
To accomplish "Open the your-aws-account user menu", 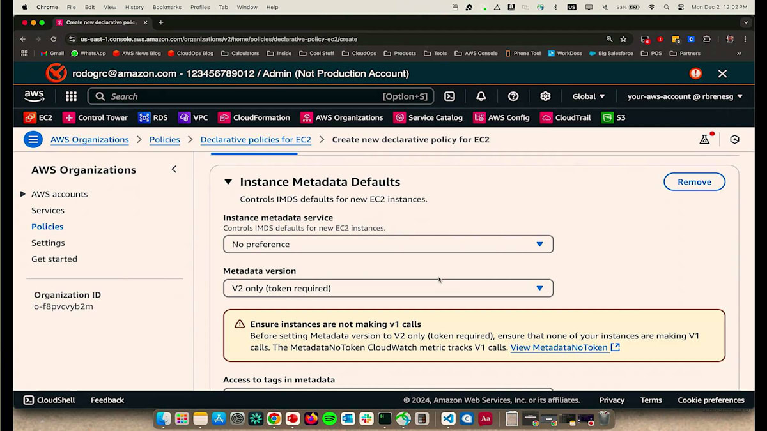I will tap(685, 96).
